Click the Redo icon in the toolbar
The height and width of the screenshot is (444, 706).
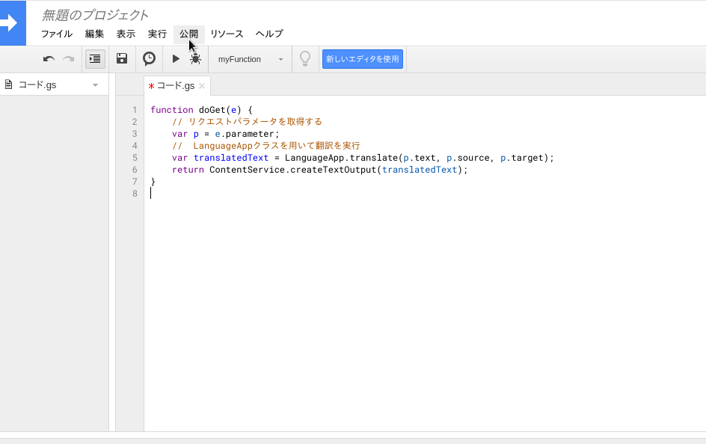tap(68, 58)
